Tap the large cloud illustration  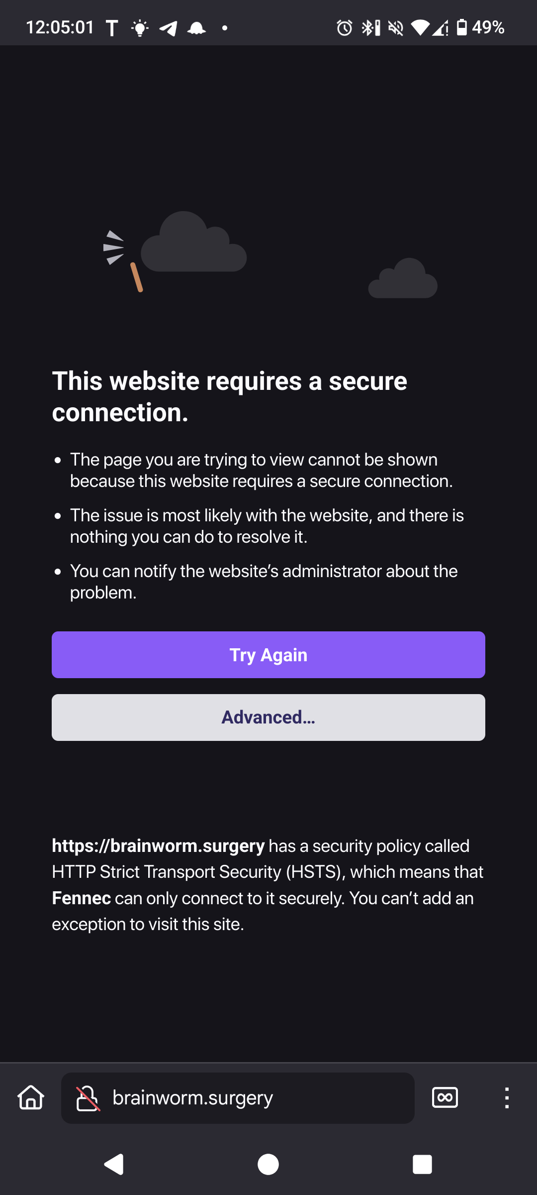click(193, 242)
